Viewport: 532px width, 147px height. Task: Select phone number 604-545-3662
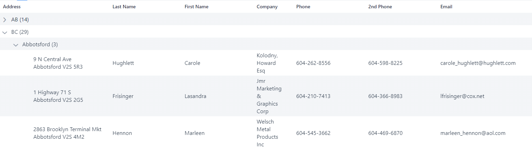coord(313,133)
